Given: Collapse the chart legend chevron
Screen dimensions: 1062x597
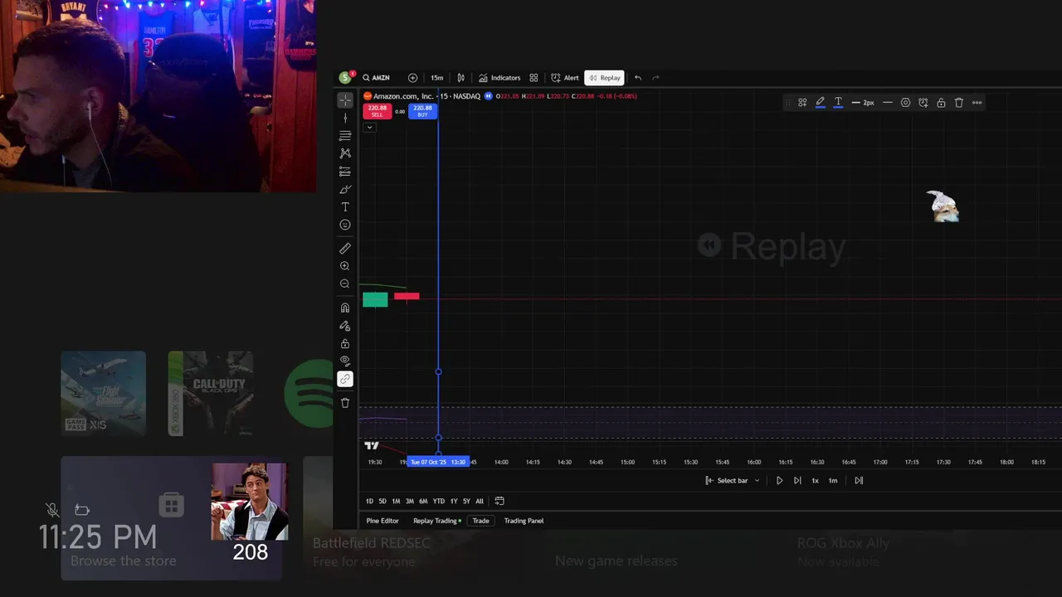Looking at the screenshot, I should (369, 127).
